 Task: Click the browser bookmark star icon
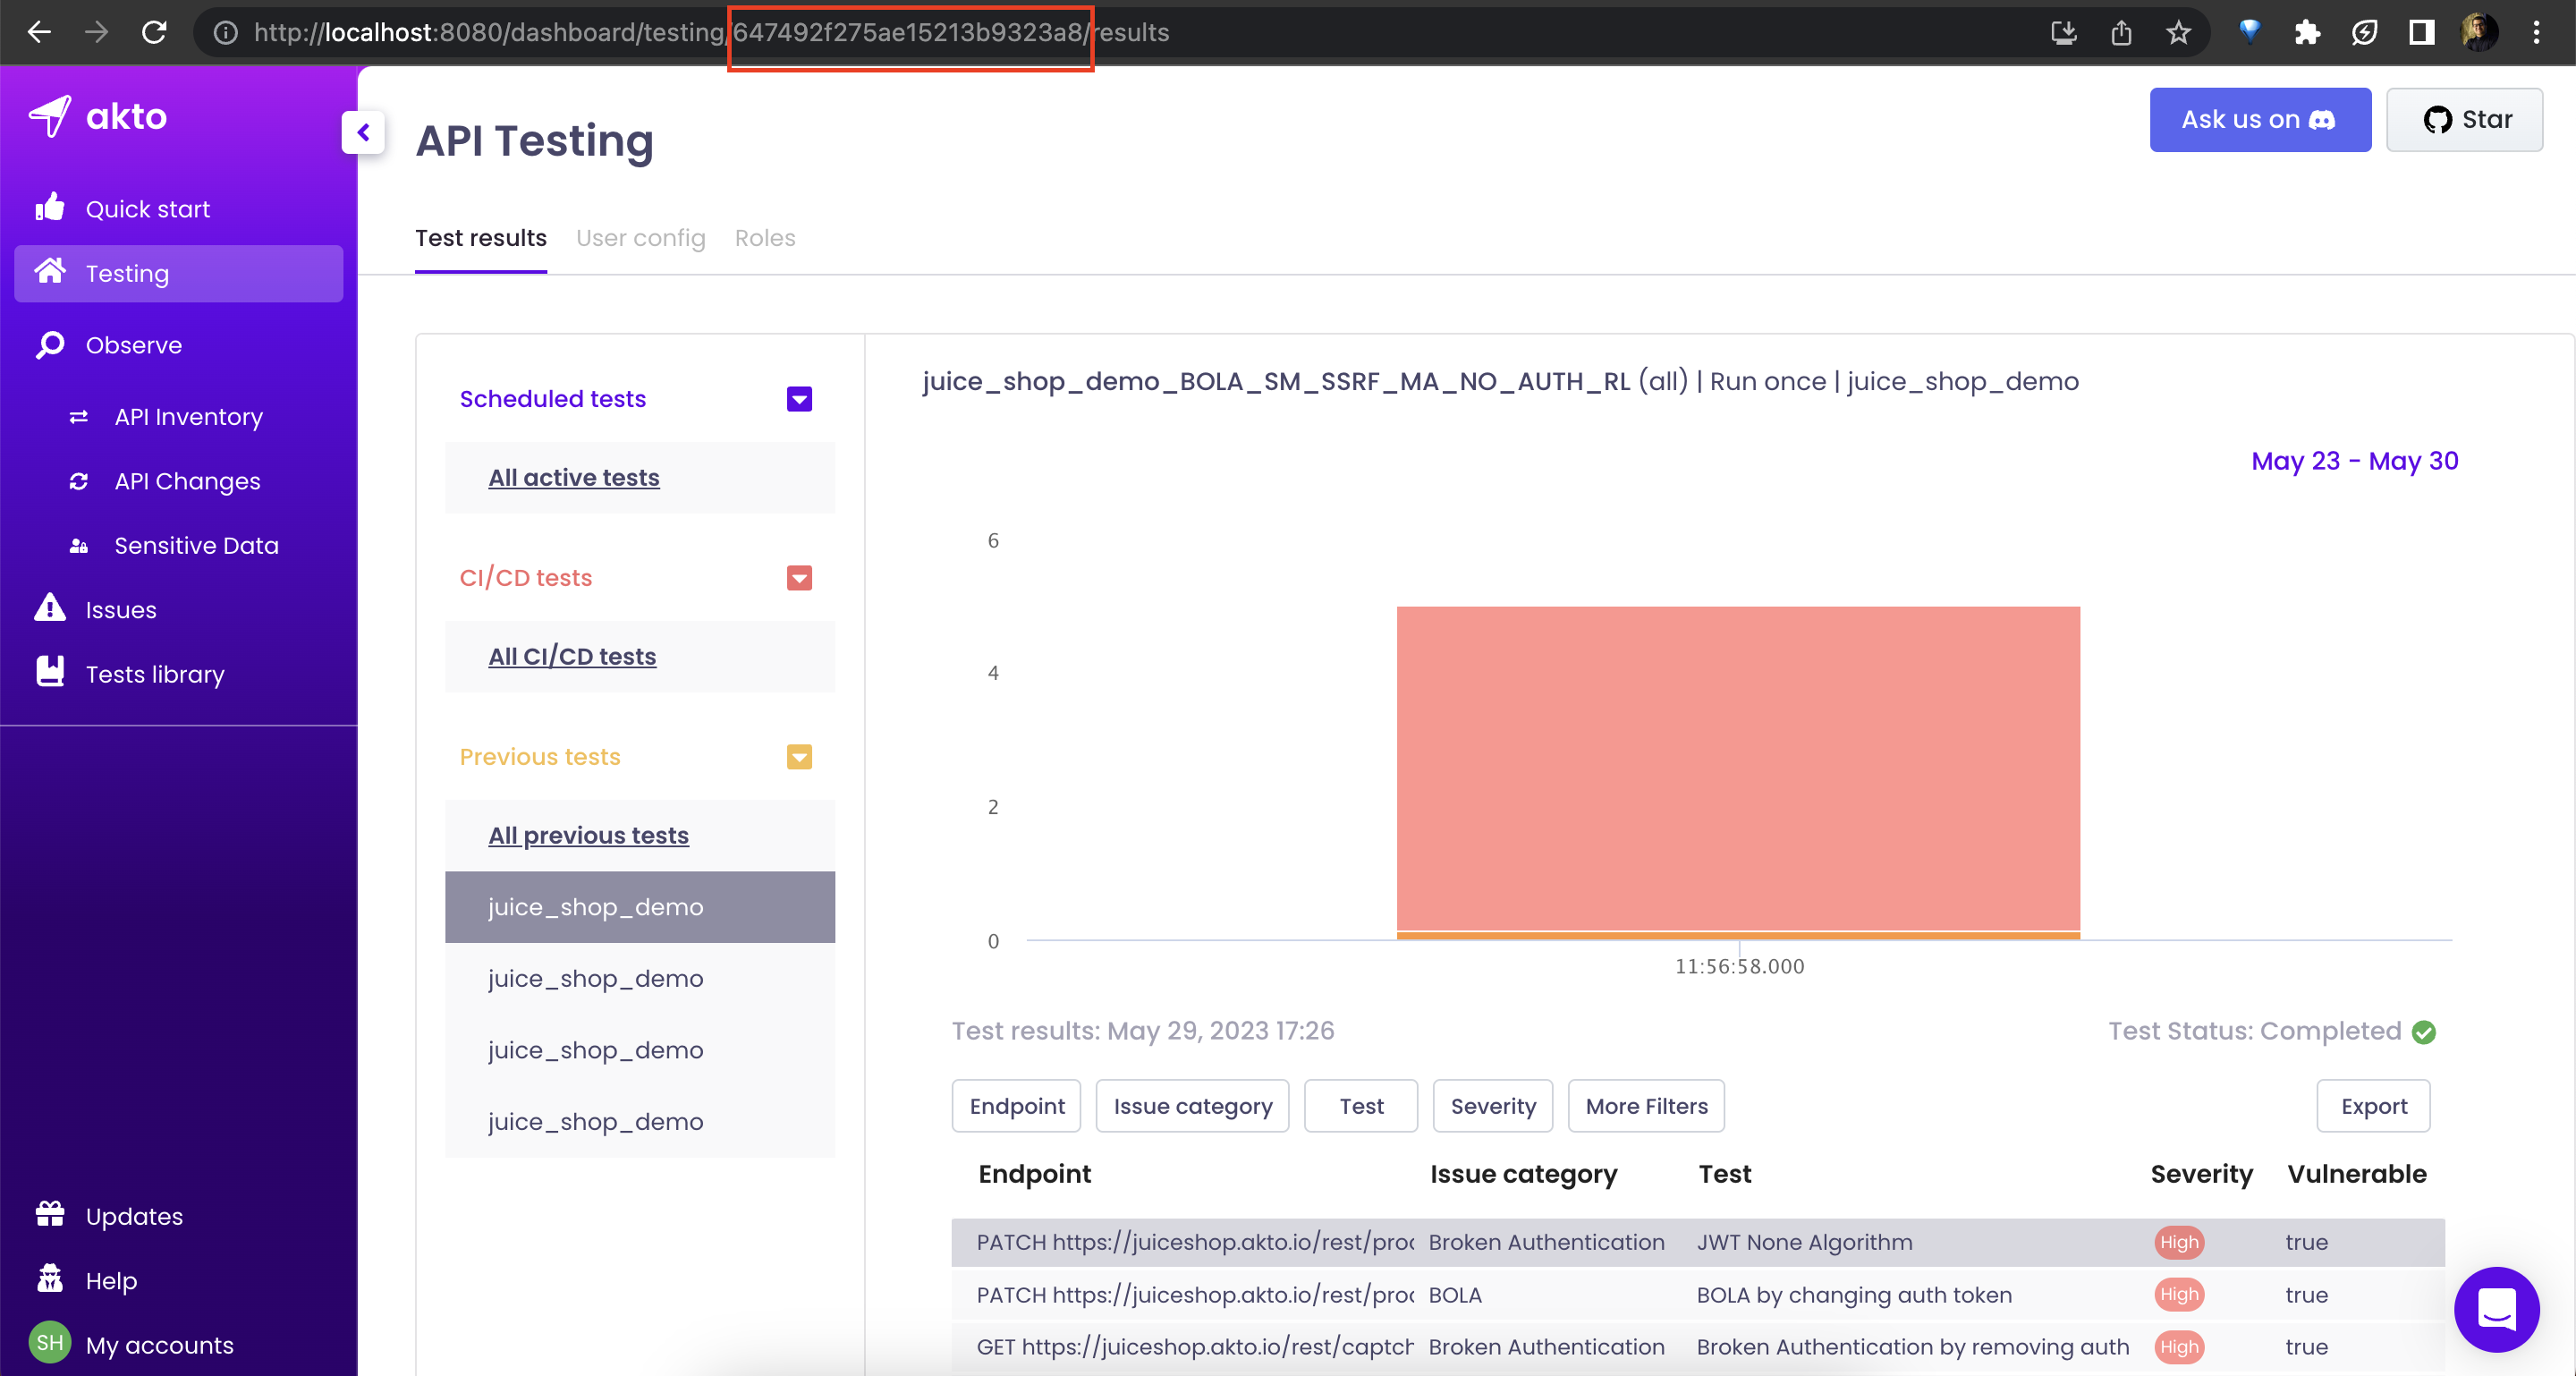pos(2178,32)
